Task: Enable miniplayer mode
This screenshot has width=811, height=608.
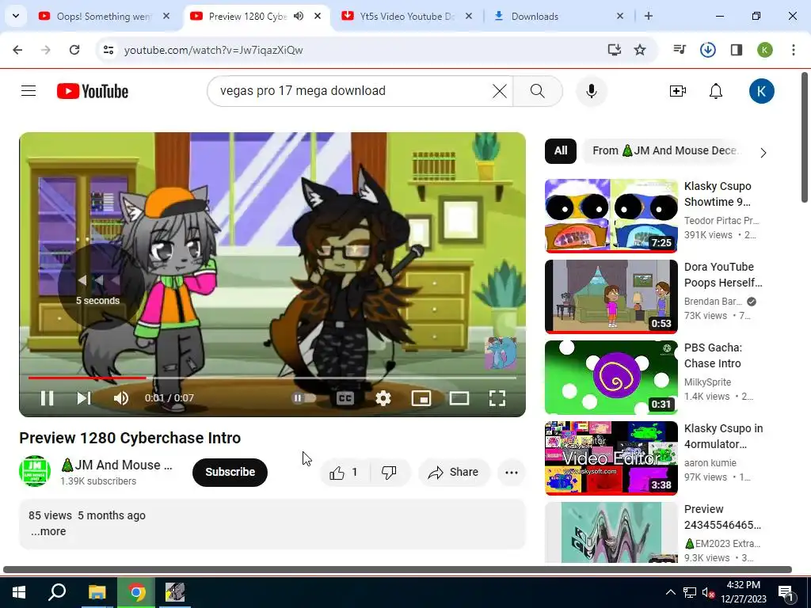Action: pos(421,398)
